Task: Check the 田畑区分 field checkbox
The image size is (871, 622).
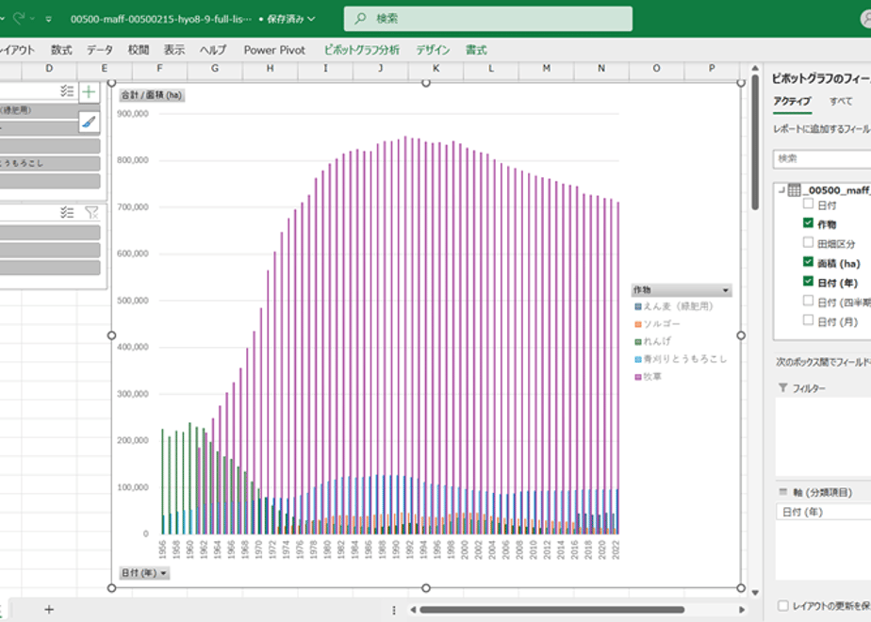Action: pyautogui.click(x=808, y=242)
